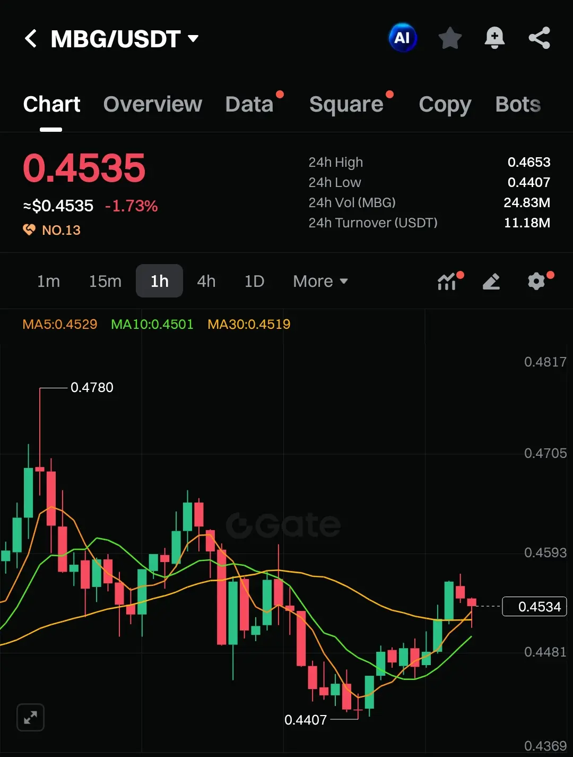Add pair to favorites with star icon
The height and width of the screenshot is (757, 573).
(450, 38)
